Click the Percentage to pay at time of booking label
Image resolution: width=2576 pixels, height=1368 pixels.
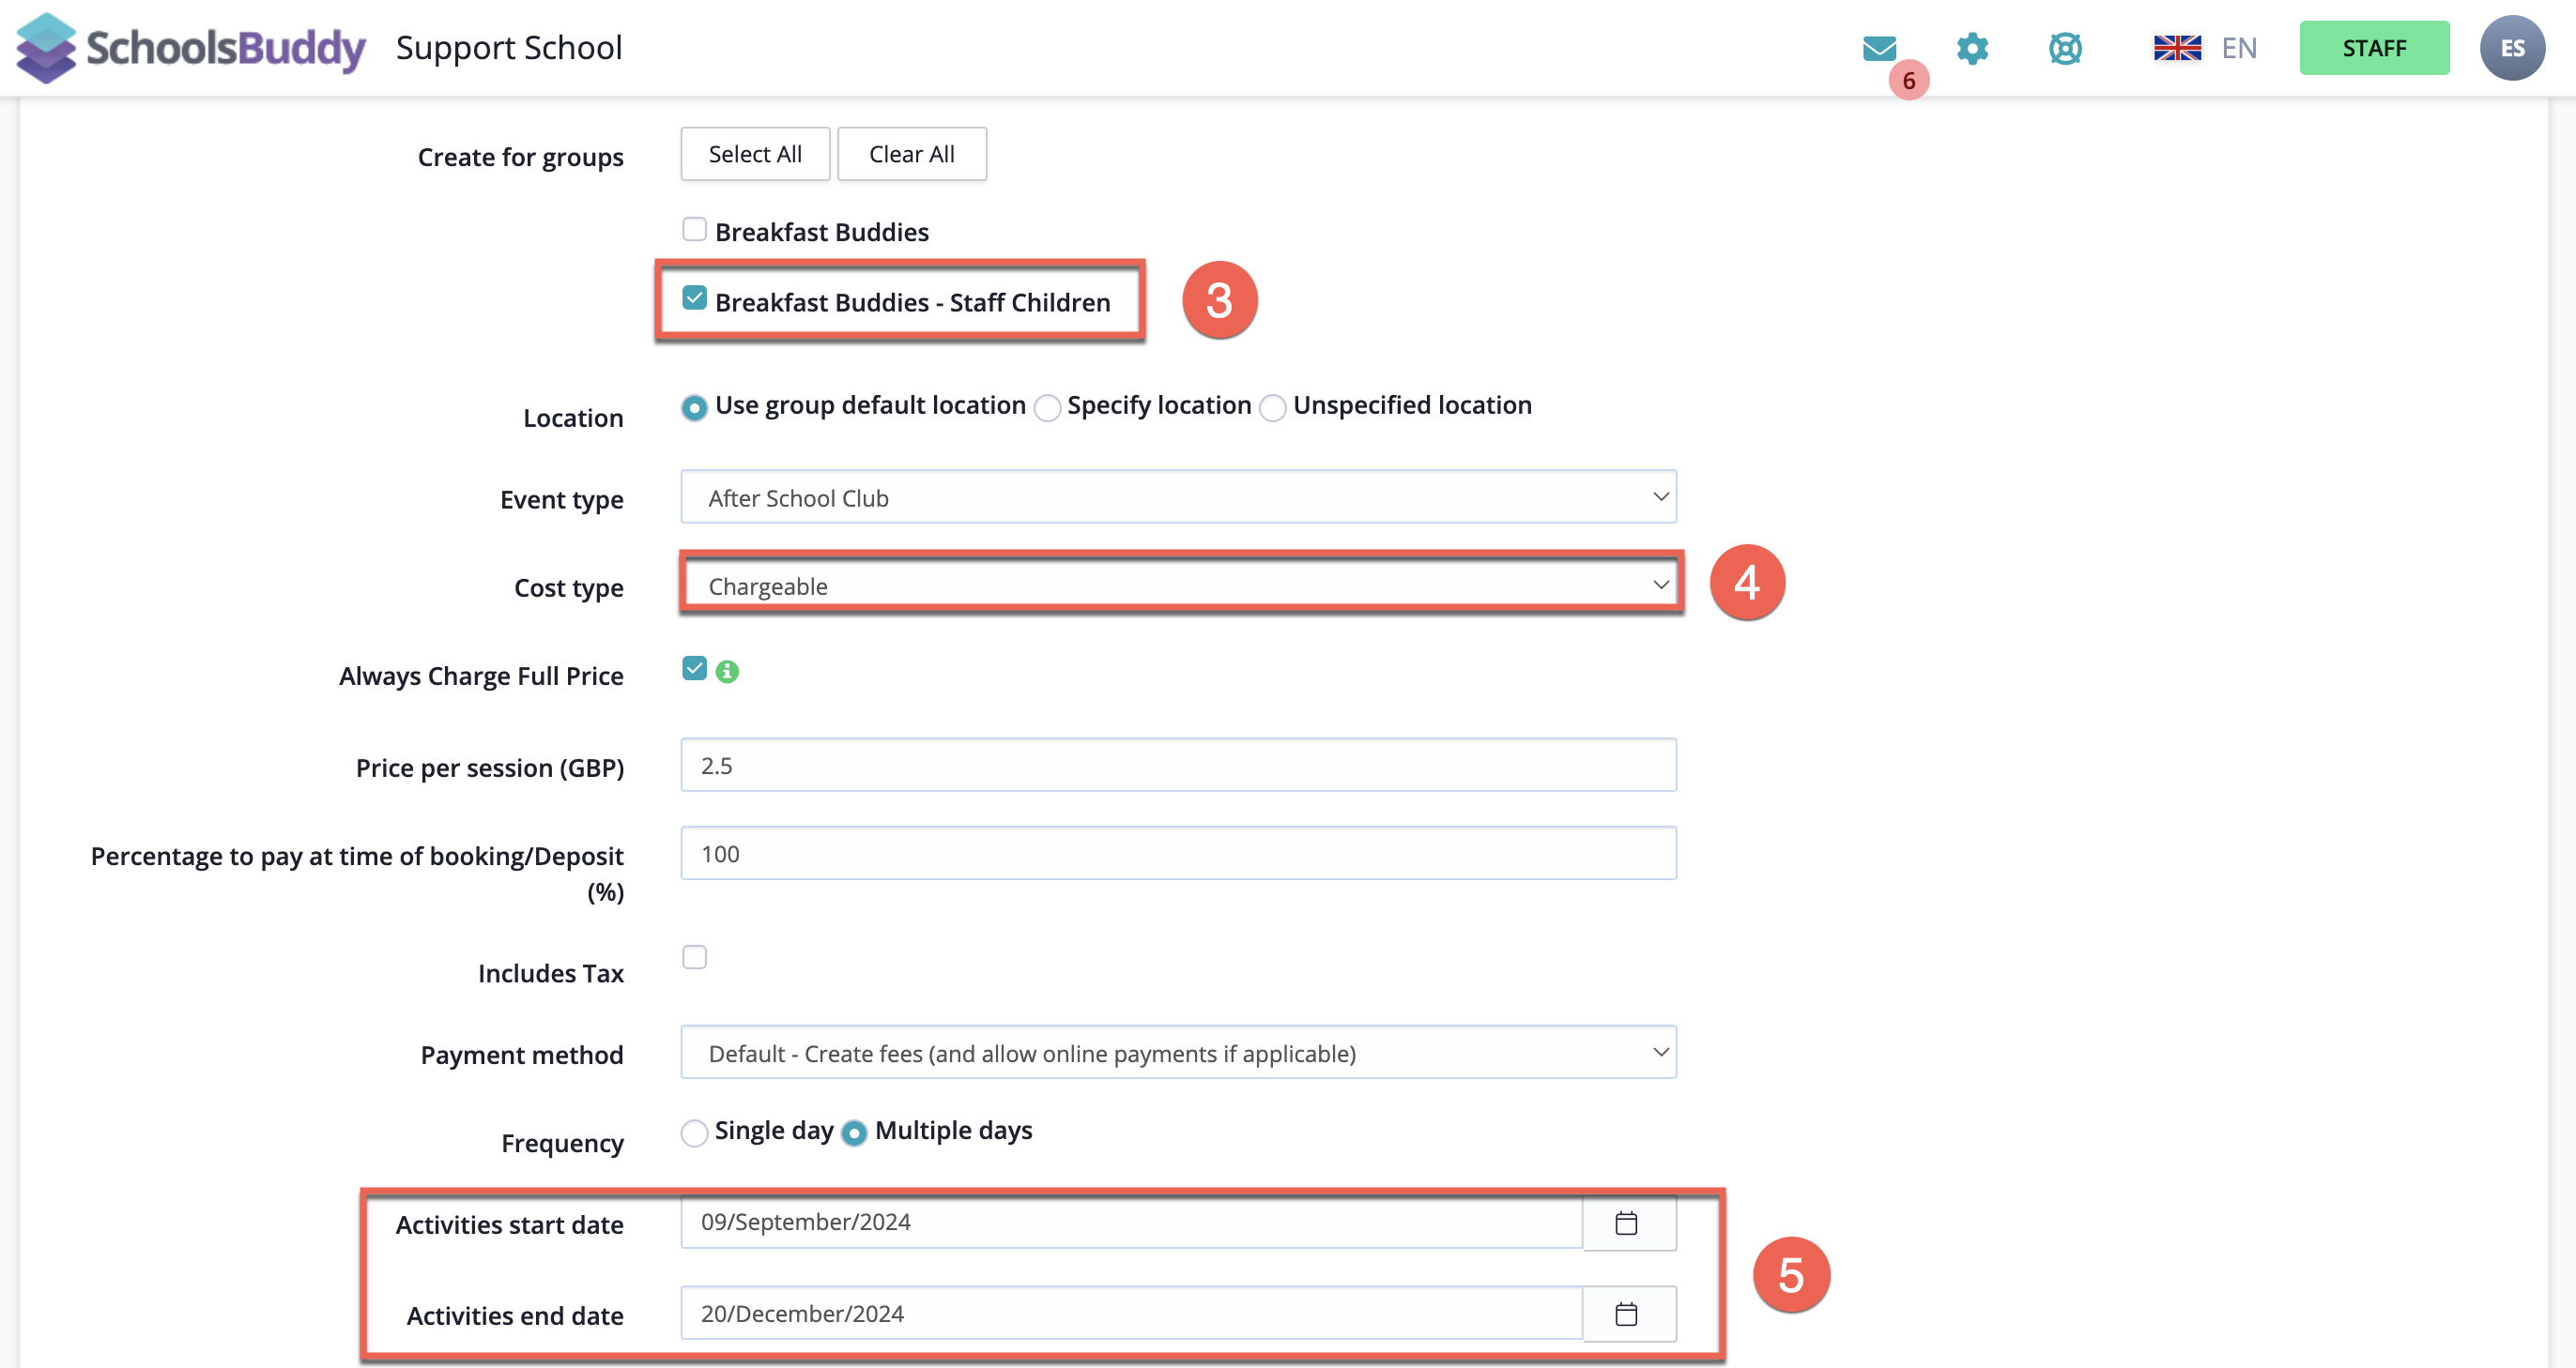[x=357, y=874]
